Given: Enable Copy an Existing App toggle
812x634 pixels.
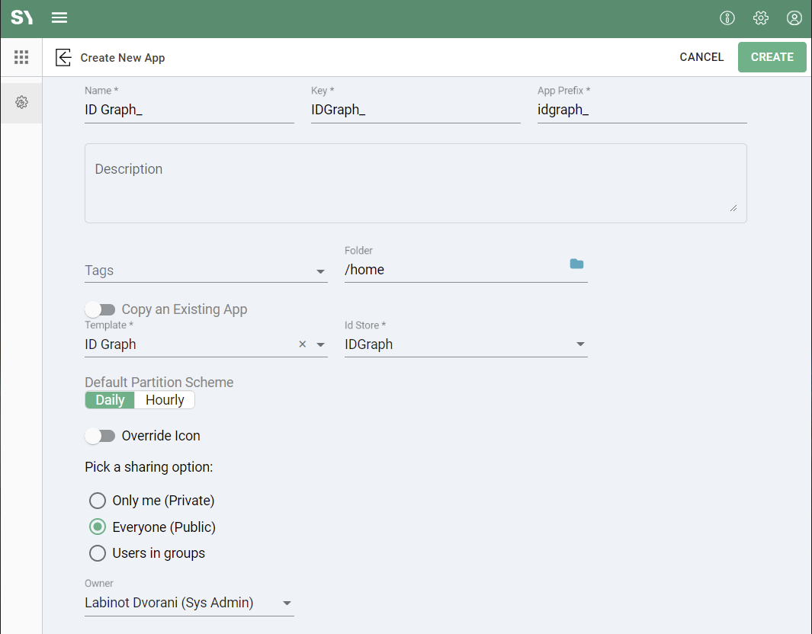Looking at the screenshot, I should (x=100, y=309).
